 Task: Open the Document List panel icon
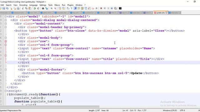(86, 8)
